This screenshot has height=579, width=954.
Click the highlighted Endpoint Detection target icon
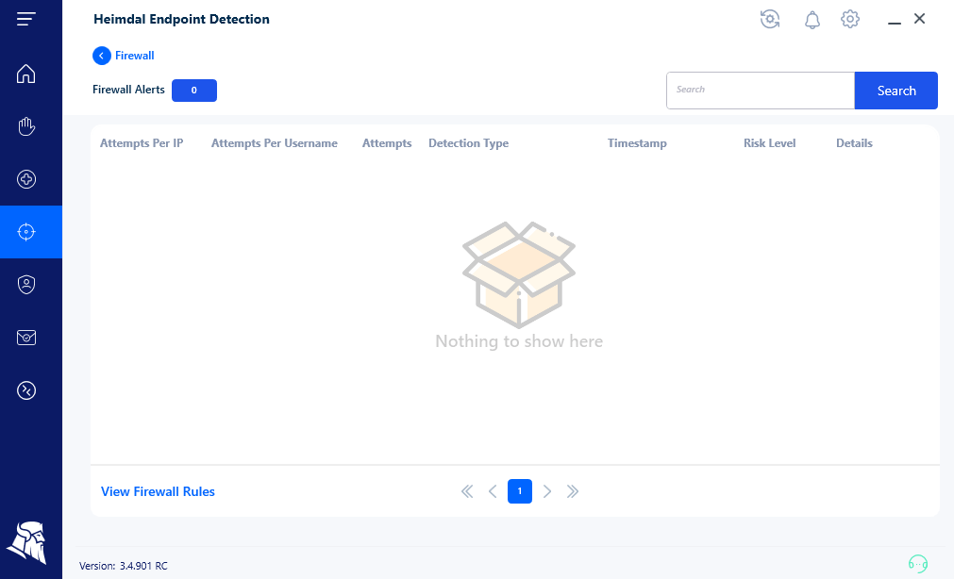[25, 231]
